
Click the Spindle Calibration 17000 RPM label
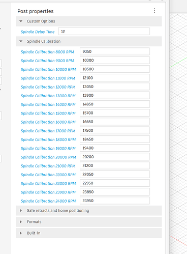coord(48,131)
